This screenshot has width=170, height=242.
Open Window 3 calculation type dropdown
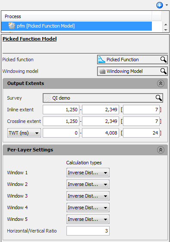point(88,196)
